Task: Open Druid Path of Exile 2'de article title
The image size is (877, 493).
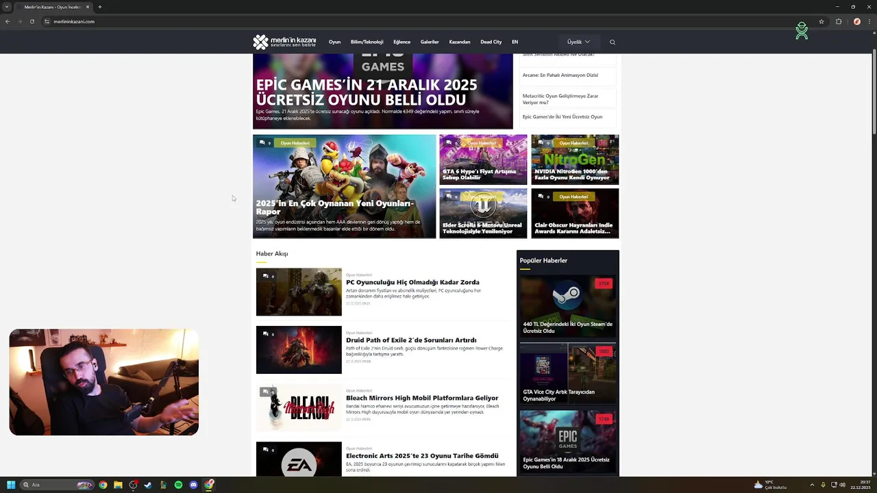Action: click(411, 340)
